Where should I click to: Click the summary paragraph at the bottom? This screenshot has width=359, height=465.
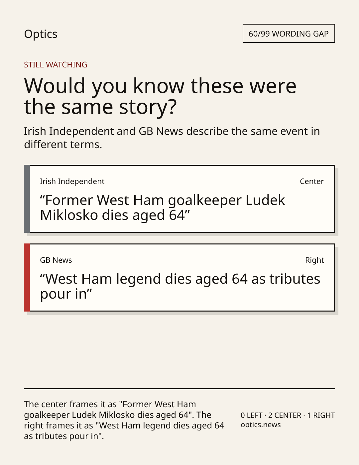click(x=124, y=420)
